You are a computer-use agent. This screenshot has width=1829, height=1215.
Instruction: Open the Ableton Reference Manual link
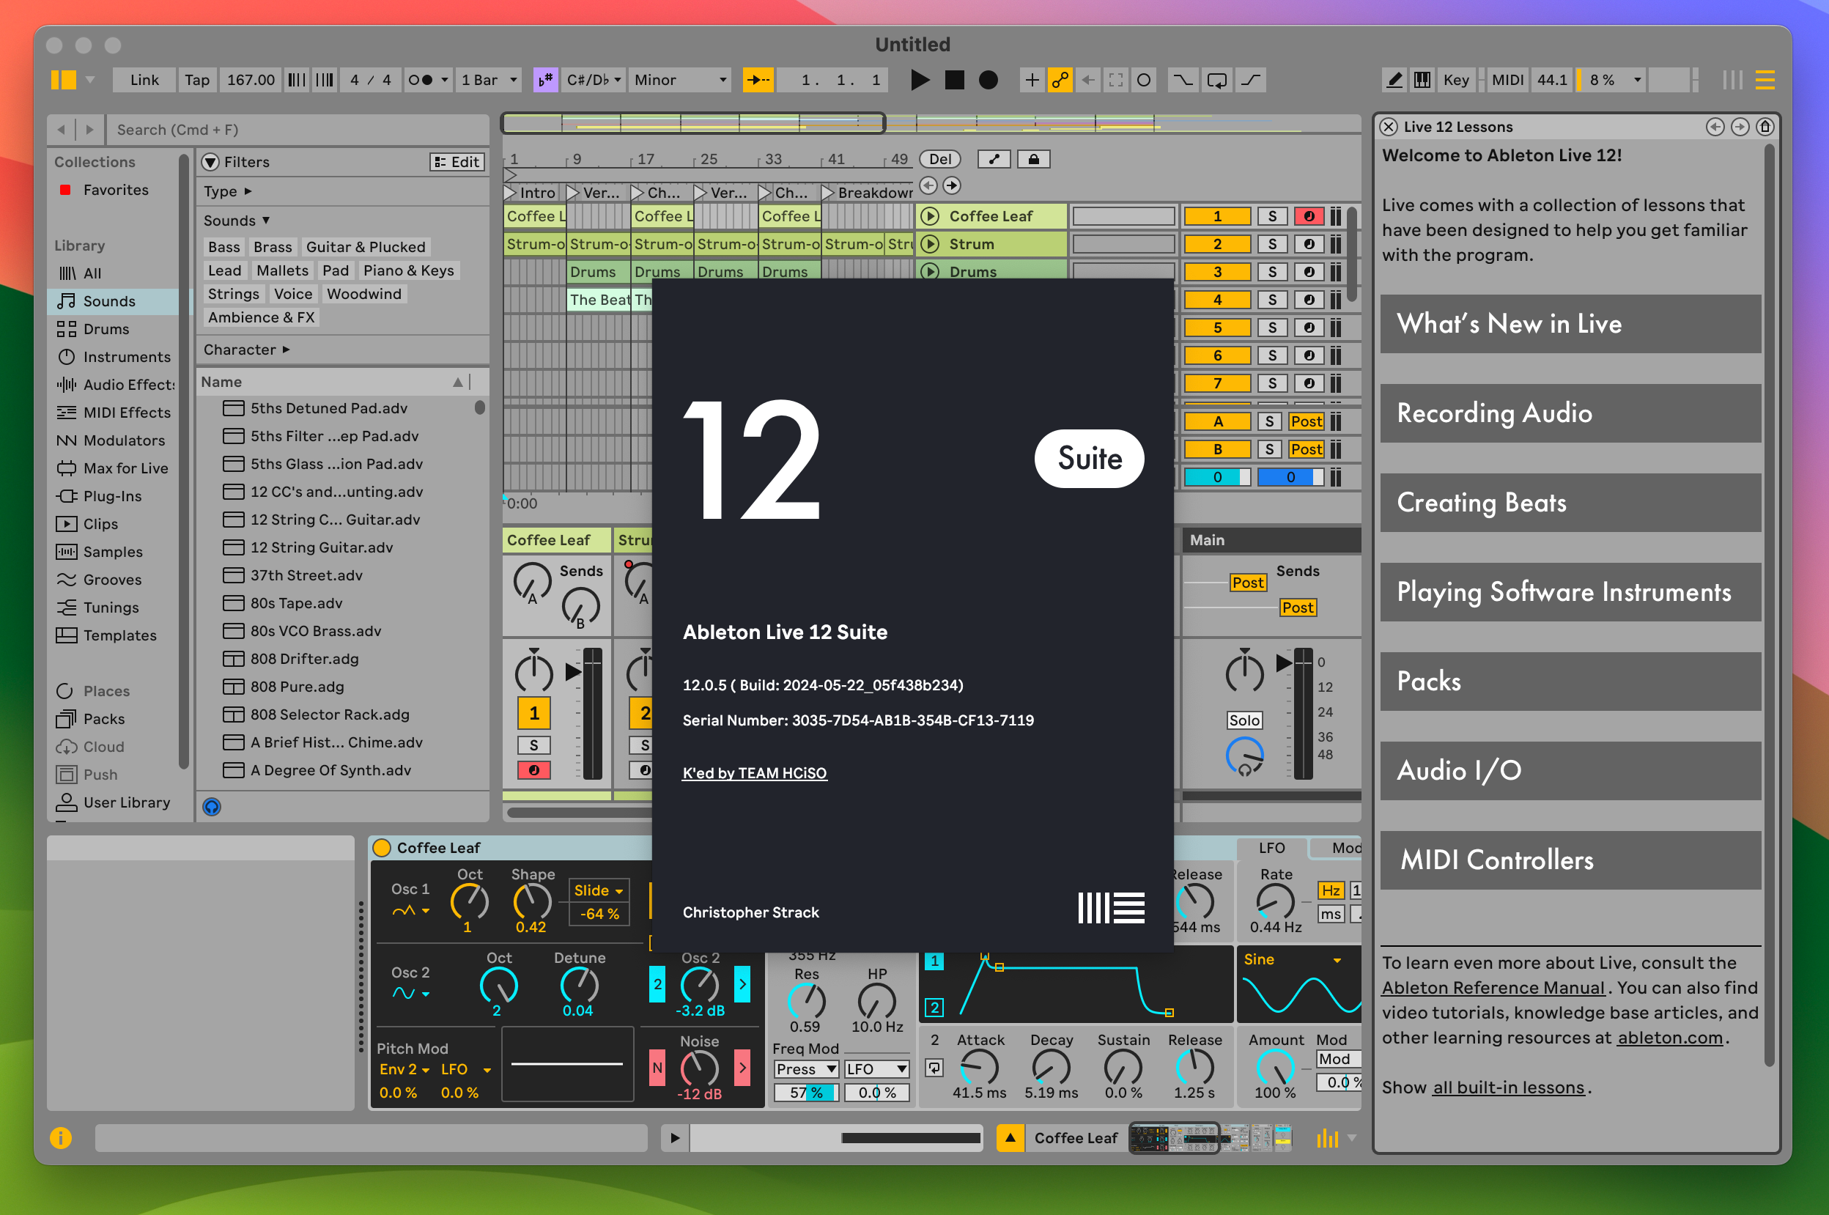tap(1493, 988)
